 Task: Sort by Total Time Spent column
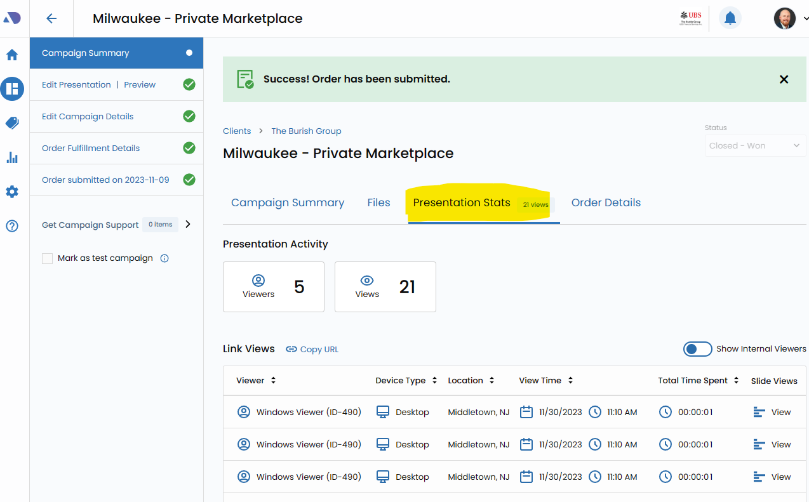698,381
